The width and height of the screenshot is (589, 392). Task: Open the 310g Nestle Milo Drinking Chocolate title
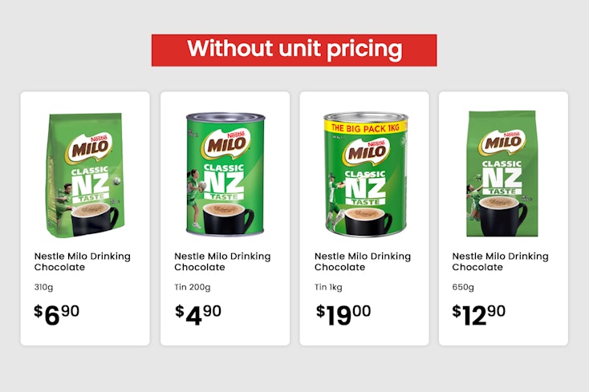[x=82, y=261]
